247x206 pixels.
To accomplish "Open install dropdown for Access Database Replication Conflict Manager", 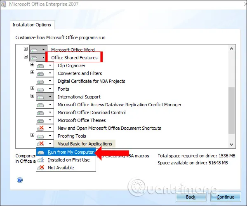I will [45, 105].
